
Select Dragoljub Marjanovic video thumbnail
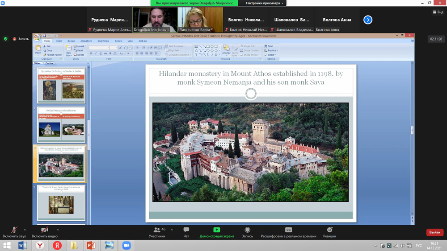pos(155,20)
